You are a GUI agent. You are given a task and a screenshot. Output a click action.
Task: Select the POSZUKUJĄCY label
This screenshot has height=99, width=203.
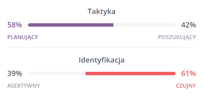pos(177,37)
